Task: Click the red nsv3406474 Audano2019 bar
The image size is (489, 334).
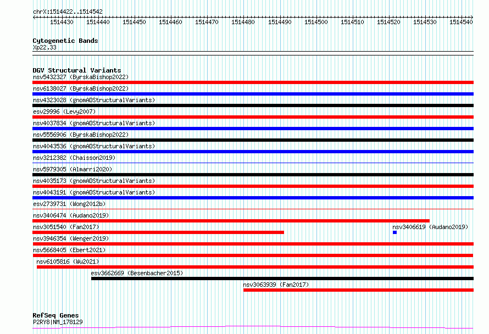Action: (x=231, y=221)
